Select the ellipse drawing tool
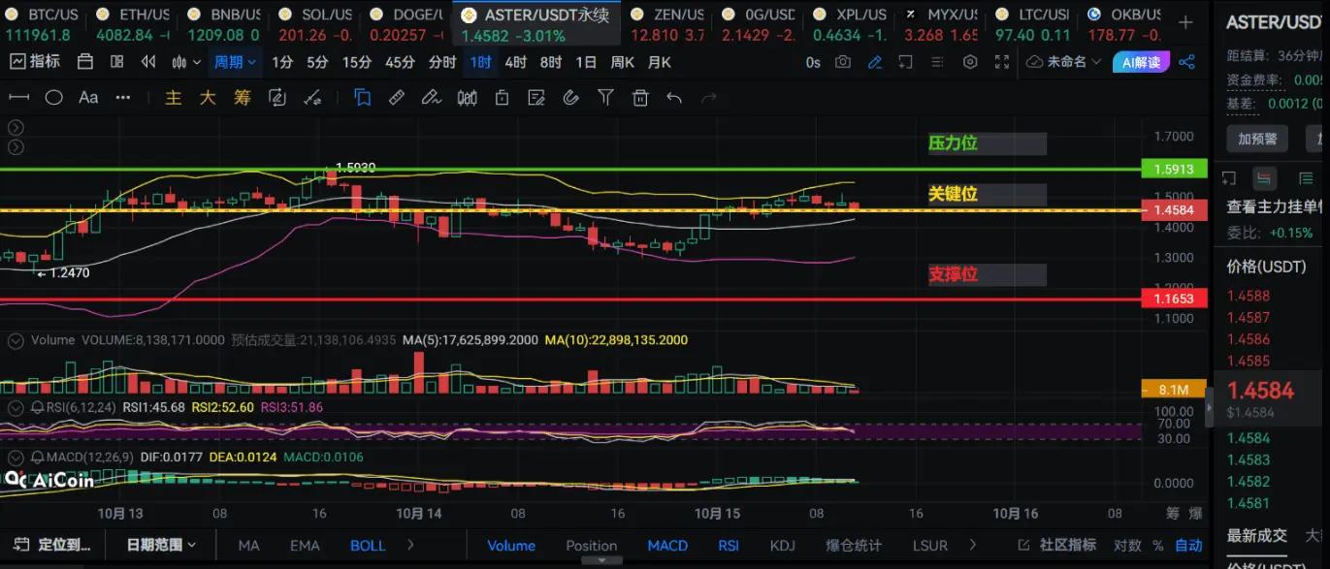1330x569 pixels. (x=54, y=97)
